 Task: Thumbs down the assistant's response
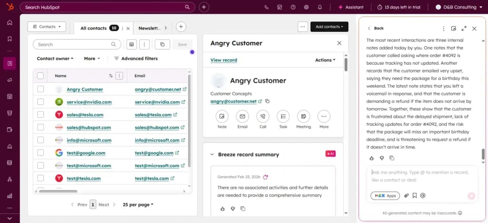point(382,158)
